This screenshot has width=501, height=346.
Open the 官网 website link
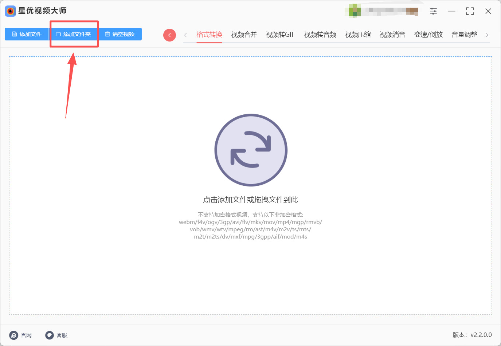click(21, 335)
